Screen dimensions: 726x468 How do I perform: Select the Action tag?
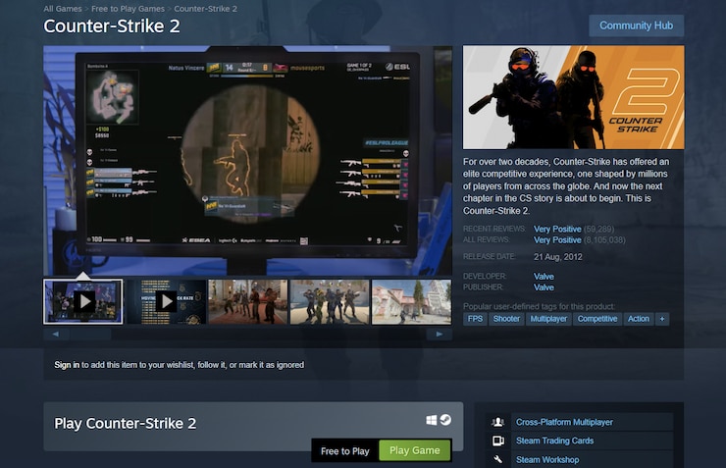click(639, 319)
